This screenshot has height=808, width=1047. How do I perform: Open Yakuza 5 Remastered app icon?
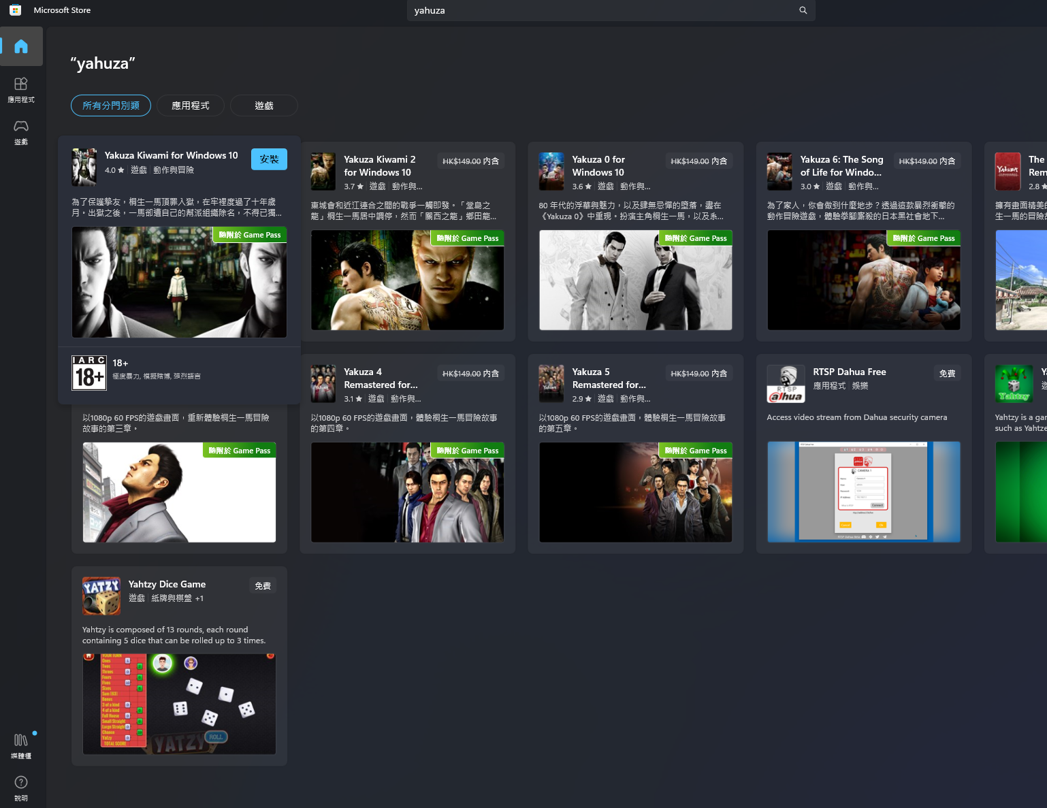coord(551,384)
